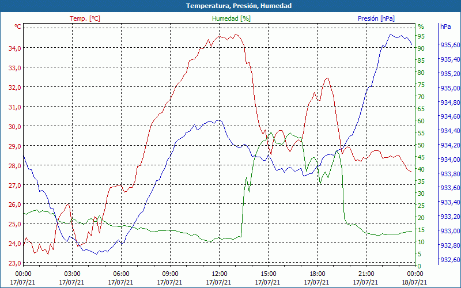
Task: Click temperature axis value "25,0"
Action: (x=14, y=224)
